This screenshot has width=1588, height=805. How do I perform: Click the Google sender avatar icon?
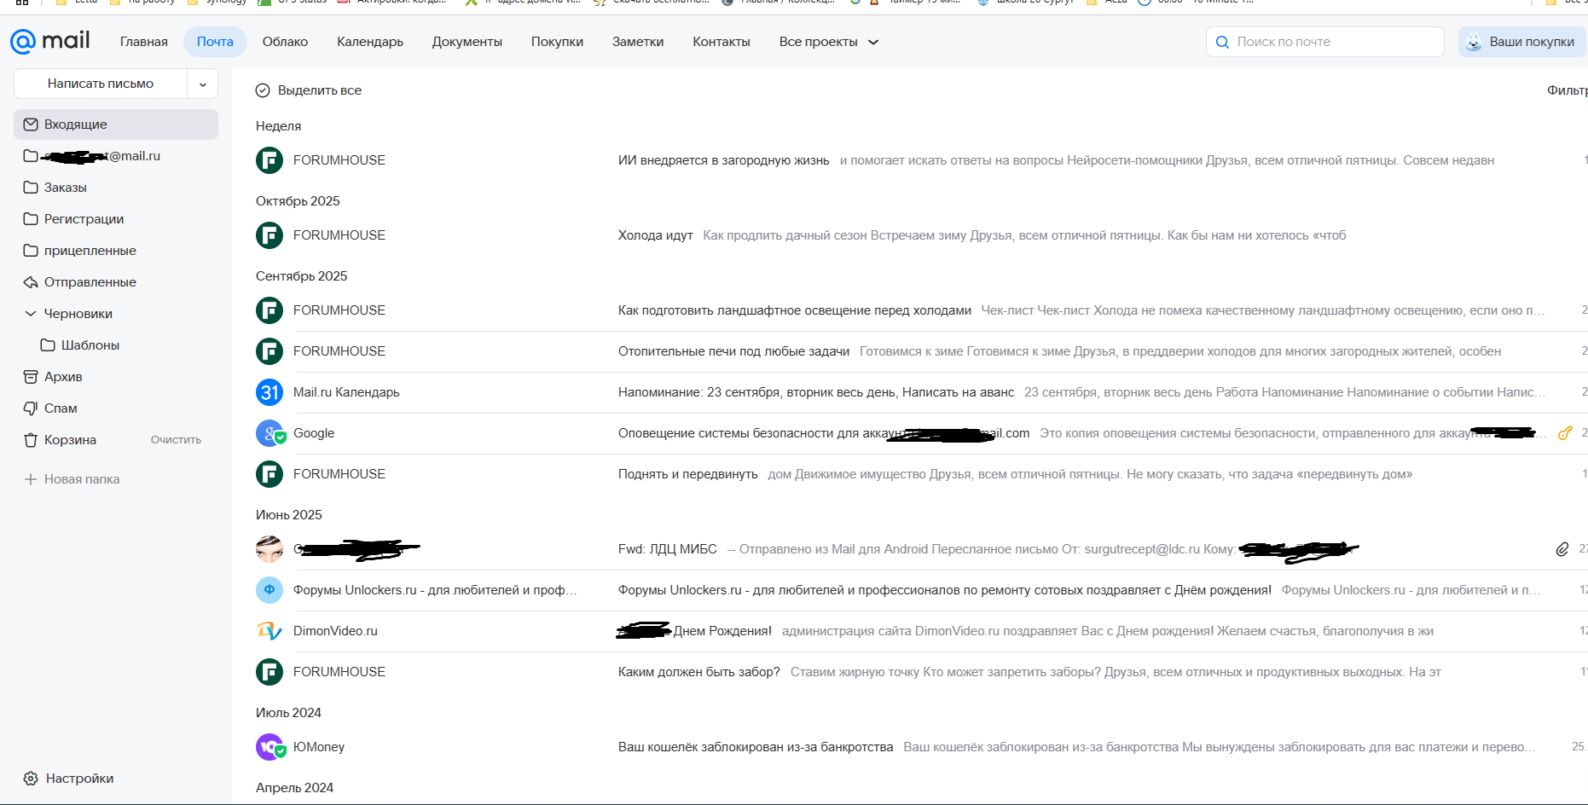click(x=269, y=433)
